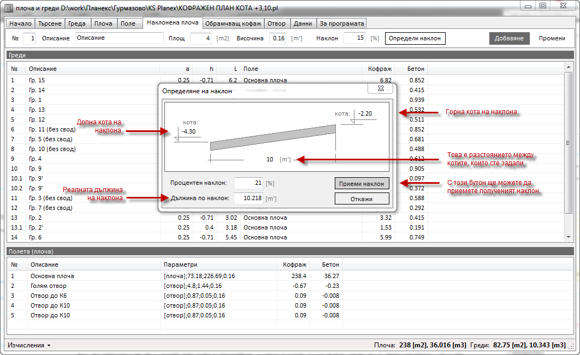Select the Основна плоча row in Полета
Image resolution: width=580 pixels, height=355 pixels.
click(52, 276)
